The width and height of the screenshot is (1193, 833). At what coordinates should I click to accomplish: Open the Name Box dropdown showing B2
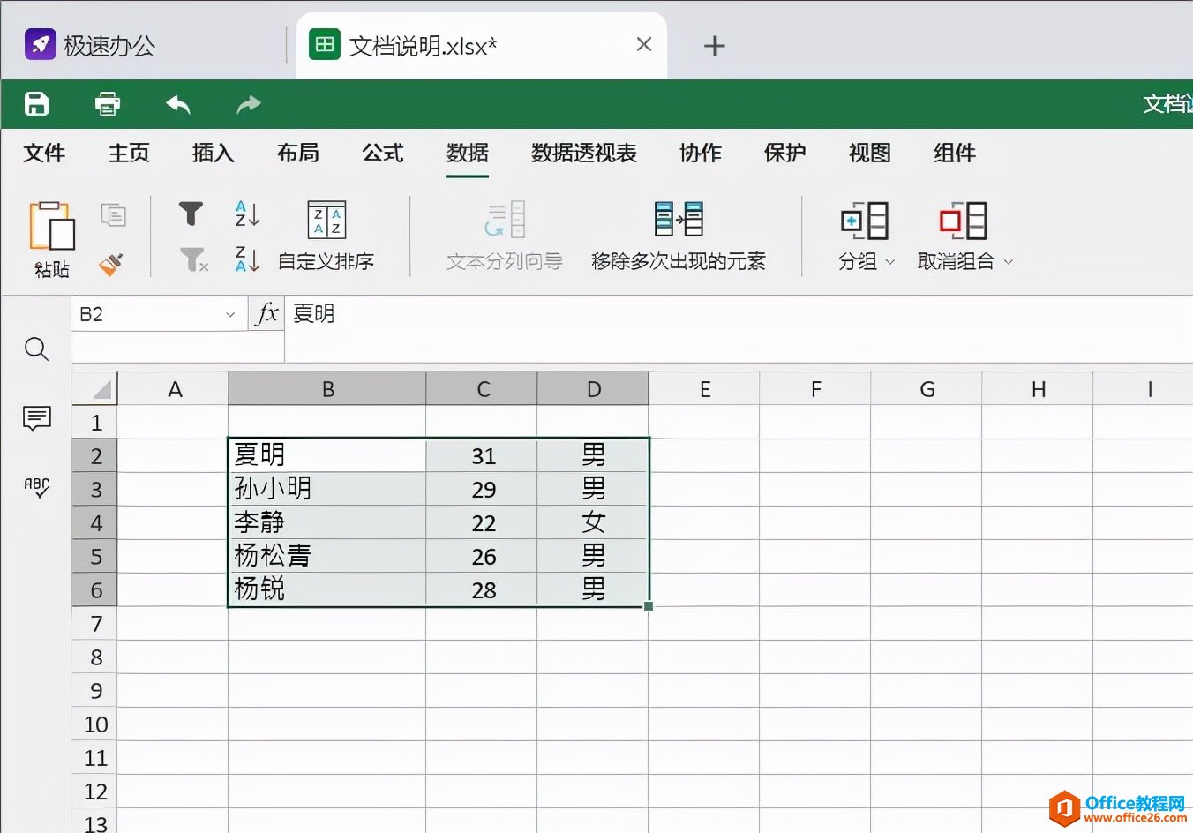tap(231, 313)
